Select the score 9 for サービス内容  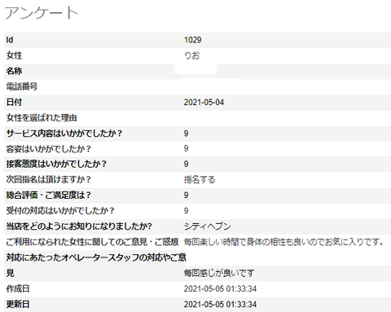click(x=186, y=134)
